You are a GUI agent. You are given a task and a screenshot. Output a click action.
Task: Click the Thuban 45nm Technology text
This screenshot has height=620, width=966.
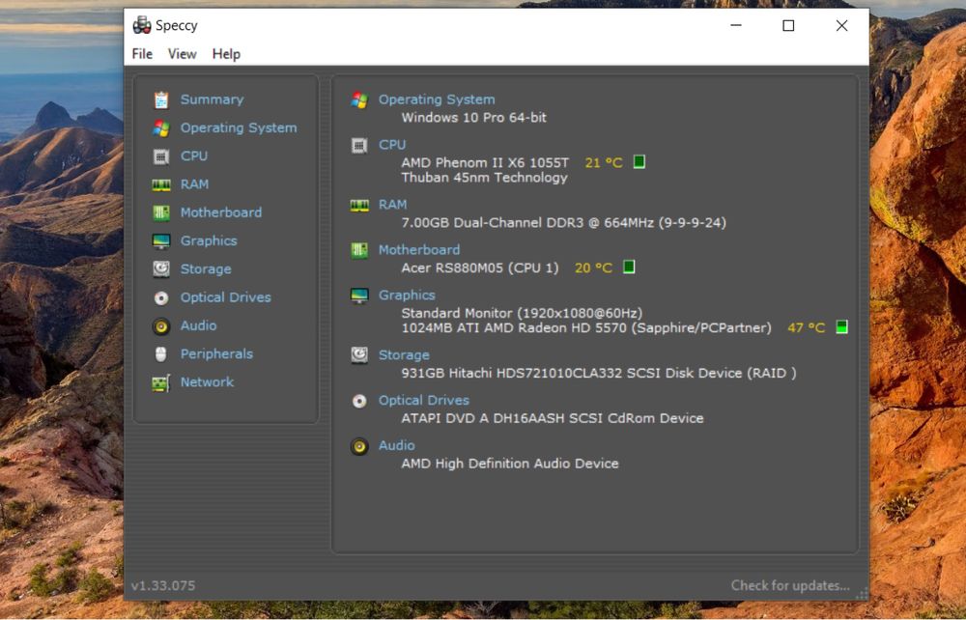pyautogui.click(x=484, y=178)
